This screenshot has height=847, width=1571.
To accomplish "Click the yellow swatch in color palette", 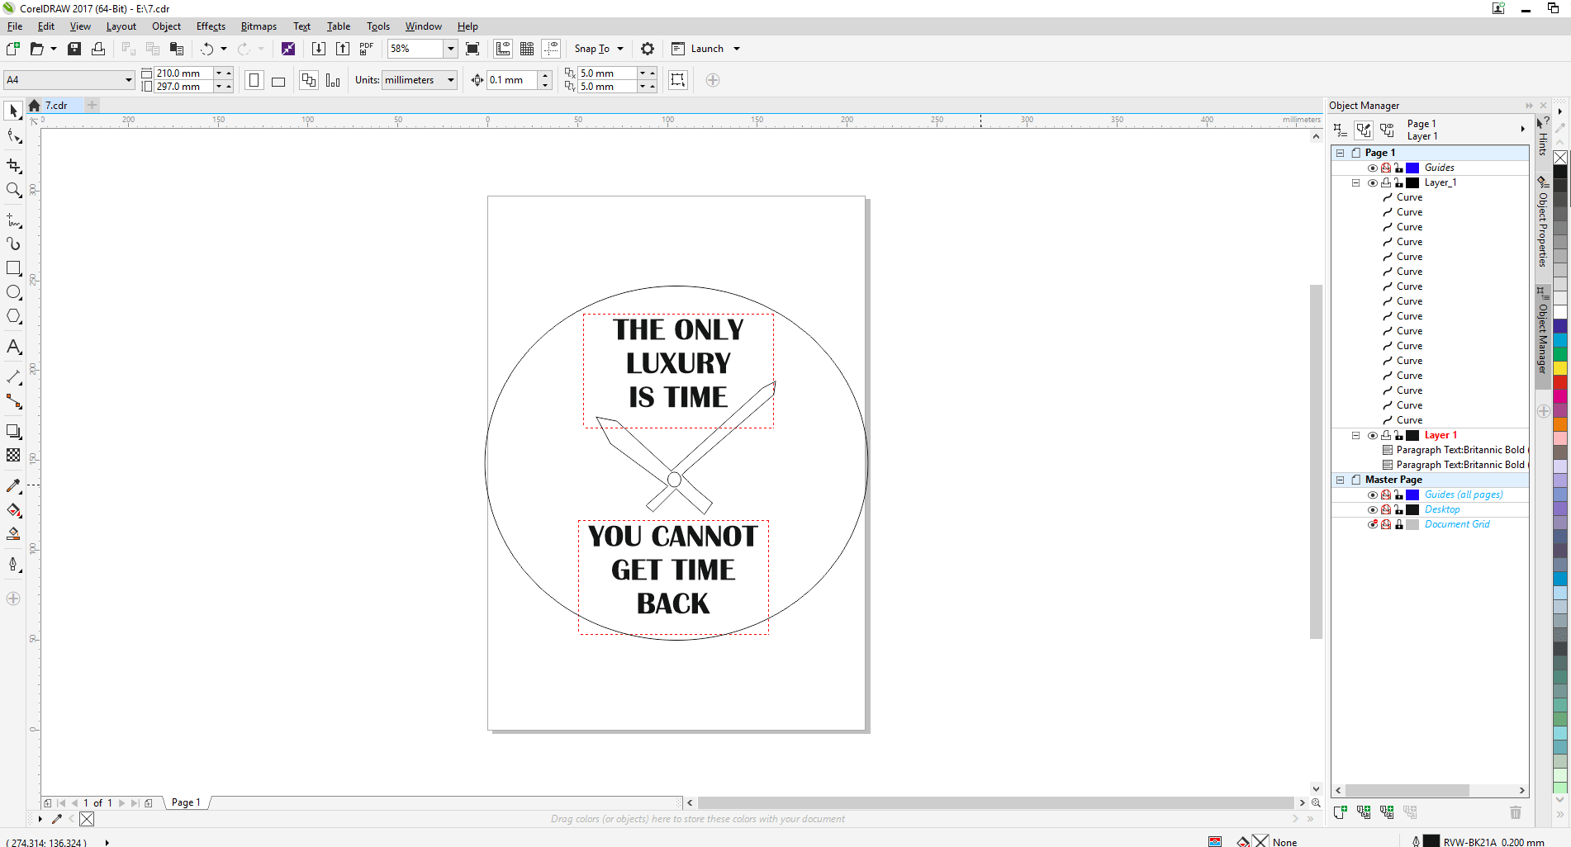I will tap(1560, 367).
